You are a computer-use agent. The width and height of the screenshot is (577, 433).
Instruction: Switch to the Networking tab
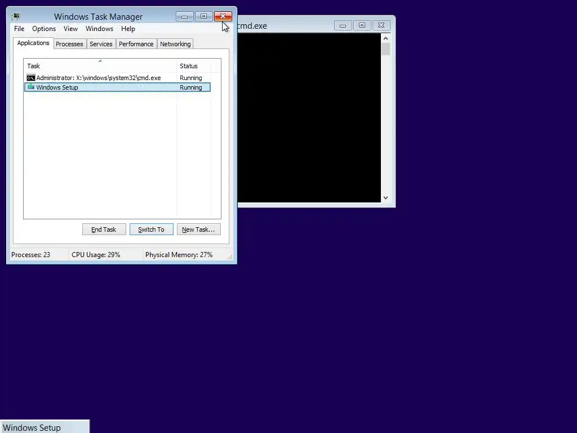175,44
